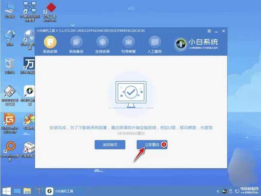Launch the AnyDesk remote tool icon
Viewport: 261px width, 196px height.
pos(50,12)
